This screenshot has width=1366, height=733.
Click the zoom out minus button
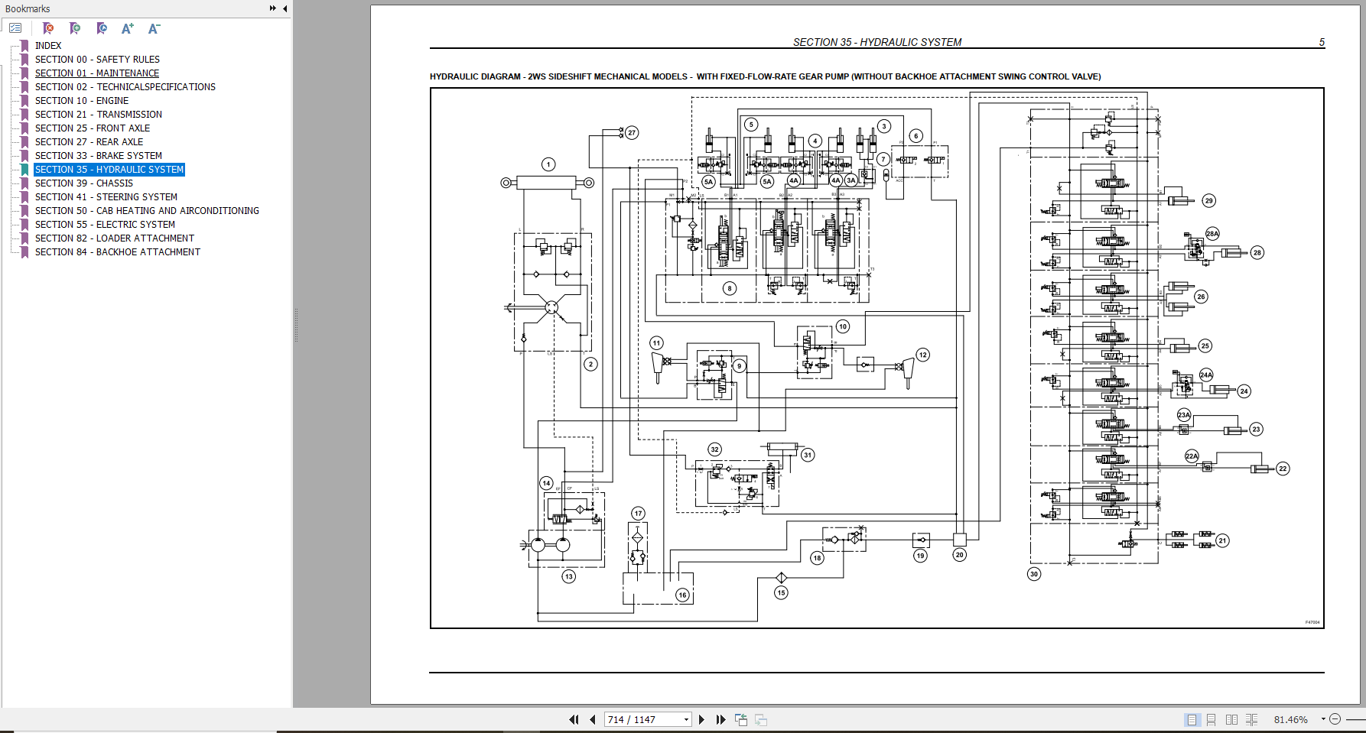[x=1335, y=719]
